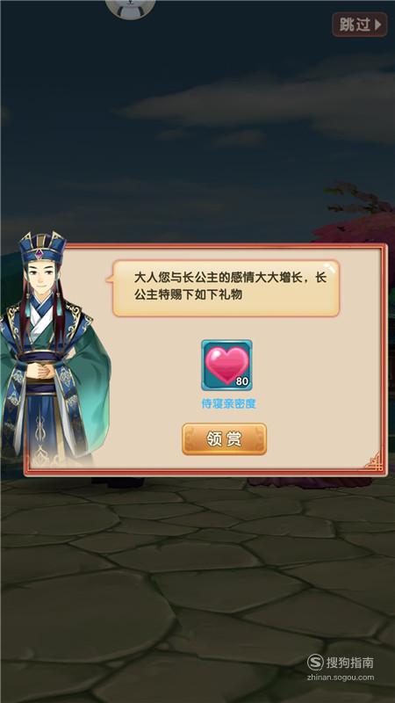Claim the reward with the 领赏 button
The height and width of the screenshot is (703, 395).
click(x=224, y=438)
